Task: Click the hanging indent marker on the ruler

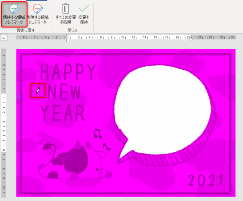Action: [68, 39]
